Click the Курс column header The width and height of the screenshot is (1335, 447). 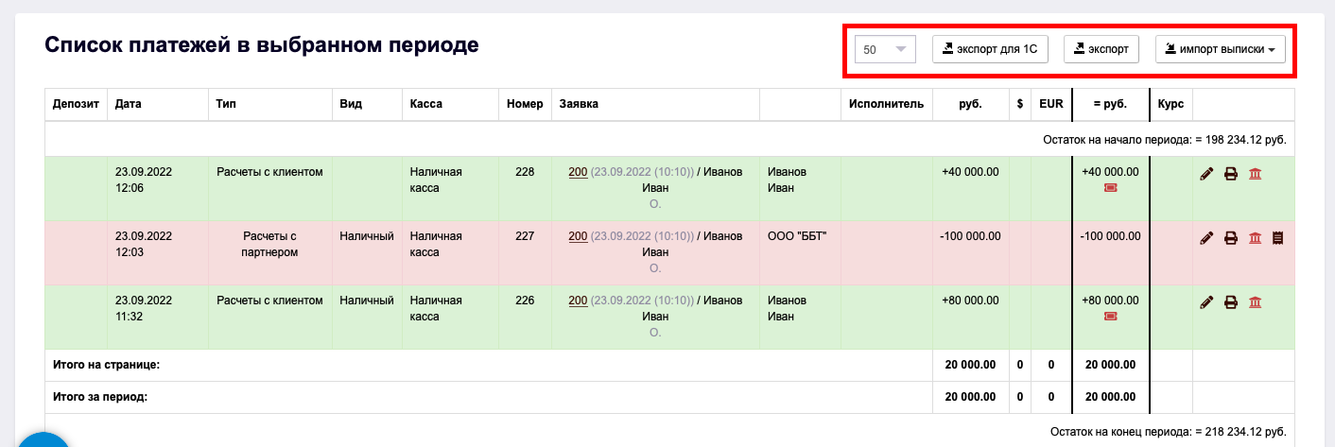(1170, 105)
